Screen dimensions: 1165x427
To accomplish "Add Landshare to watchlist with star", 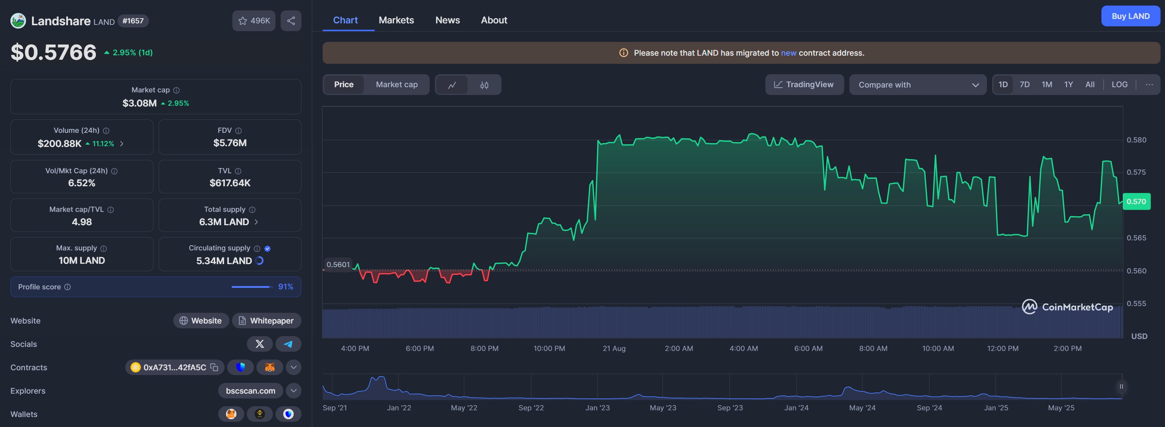I will click(x=254, y=21).
